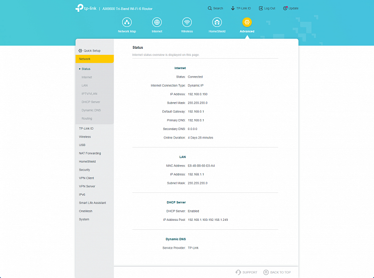Click the Support link in footer
This screenshot has width=374, height=278.
(x=246, y=272)
